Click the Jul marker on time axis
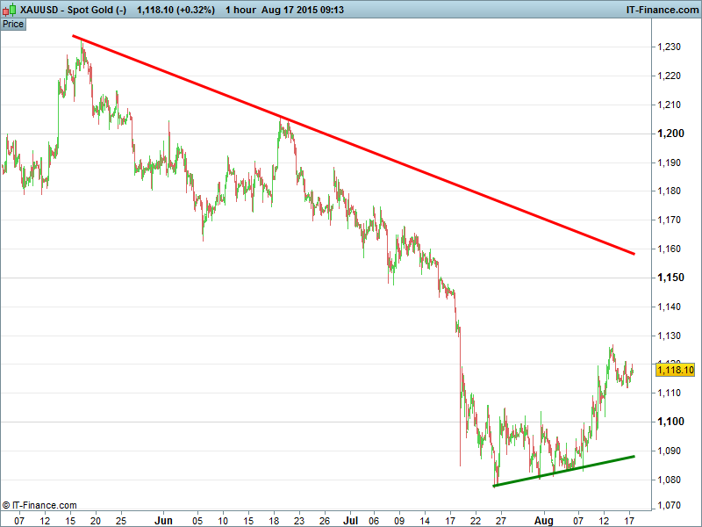The image size is (702, 527). point(352,520)
